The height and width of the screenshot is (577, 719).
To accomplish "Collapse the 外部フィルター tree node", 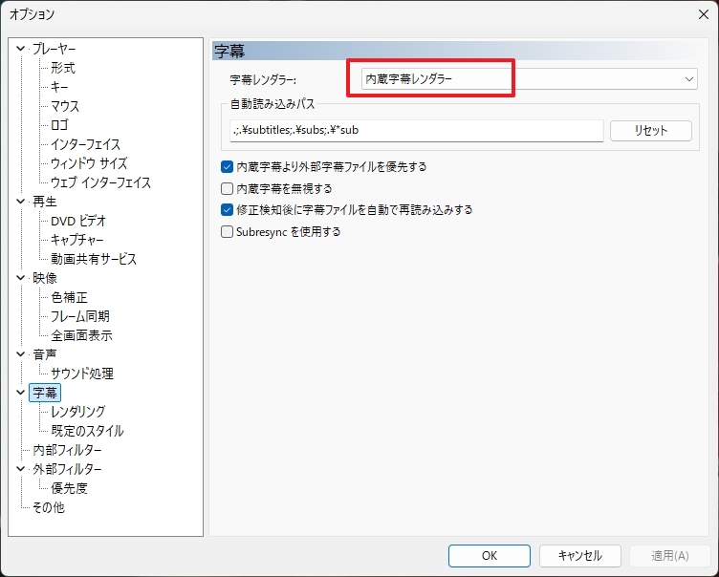I will point(21,469).
